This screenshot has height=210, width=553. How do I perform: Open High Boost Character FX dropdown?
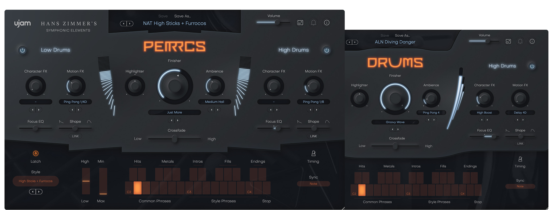point(484,113)
